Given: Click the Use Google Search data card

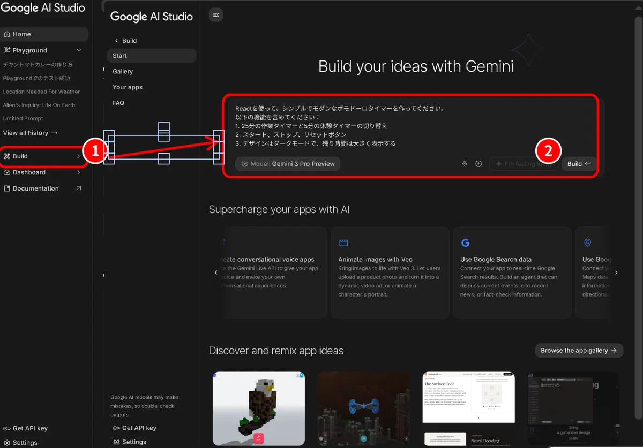Looking at the screenshot, I should [x=512, y=272].
